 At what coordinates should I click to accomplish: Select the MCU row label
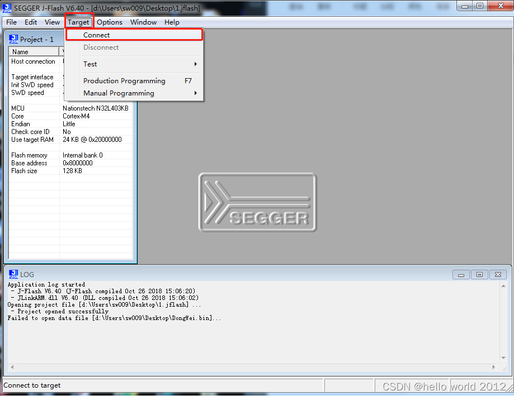18,108
